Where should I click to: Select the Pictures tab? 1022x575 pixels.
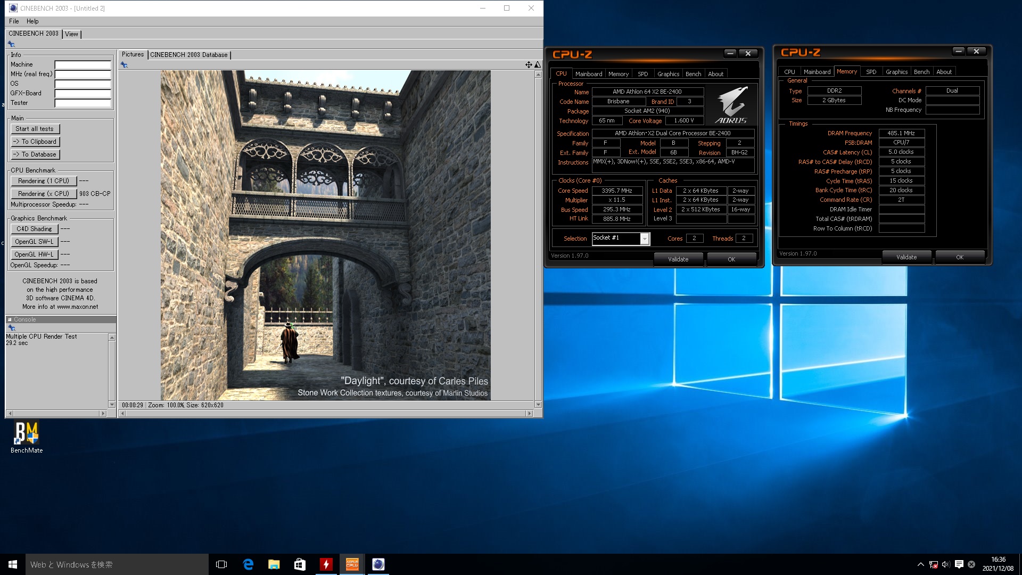[133, 54]
